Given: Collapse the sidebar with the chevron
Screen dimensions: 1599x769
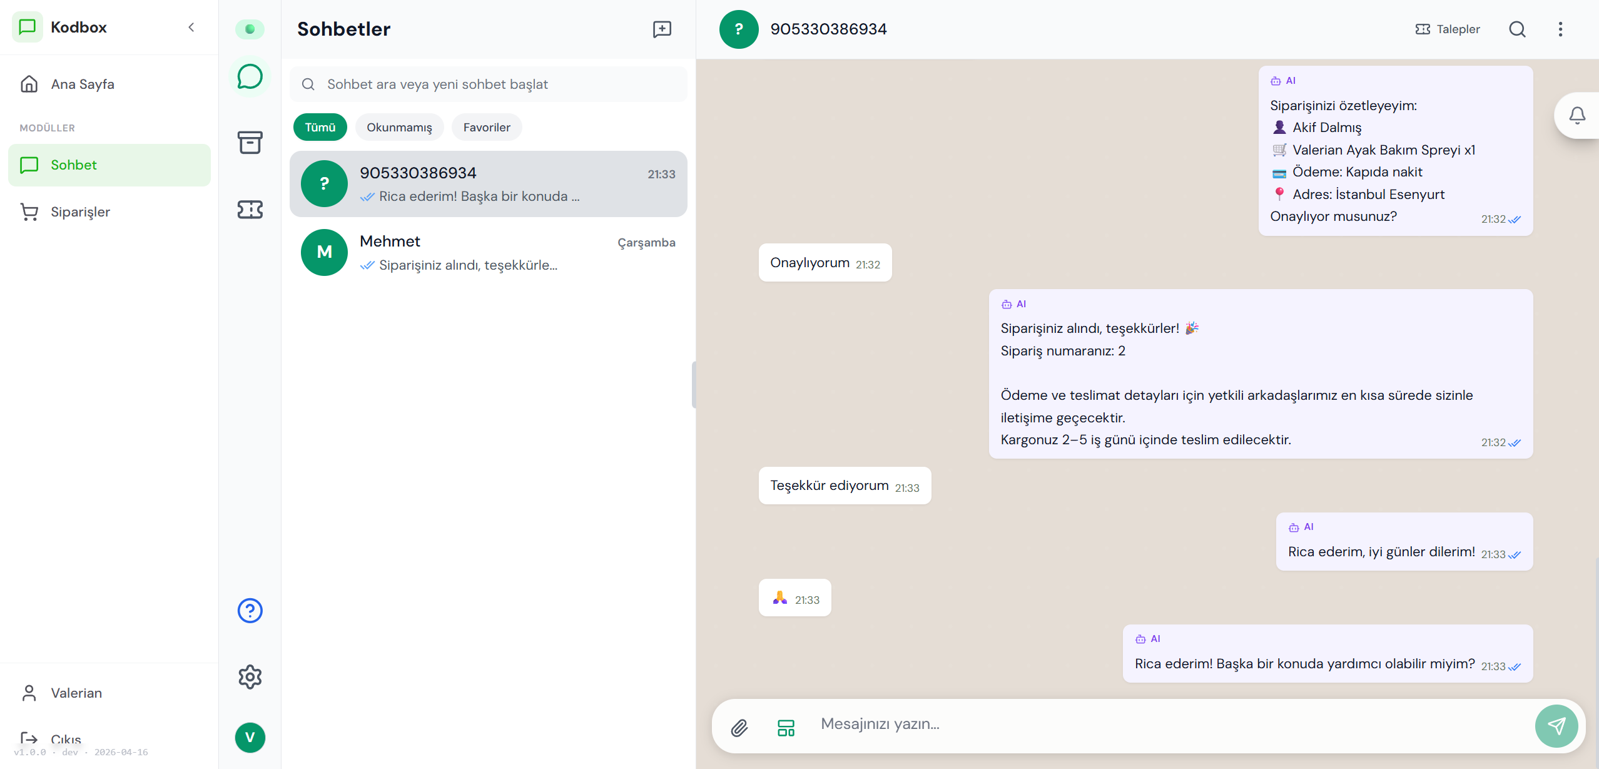Looking at the screenshot, I should tap(191, 27).
